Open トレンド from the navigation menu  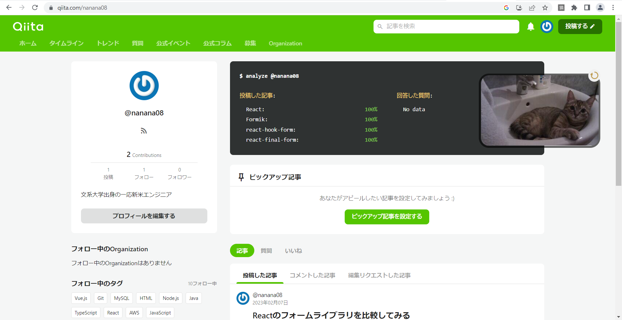108,43
